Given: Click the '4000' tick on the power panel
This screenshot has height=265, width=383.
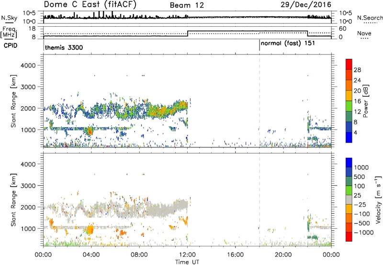Looking at the screenshot, I should click(28, 66).
